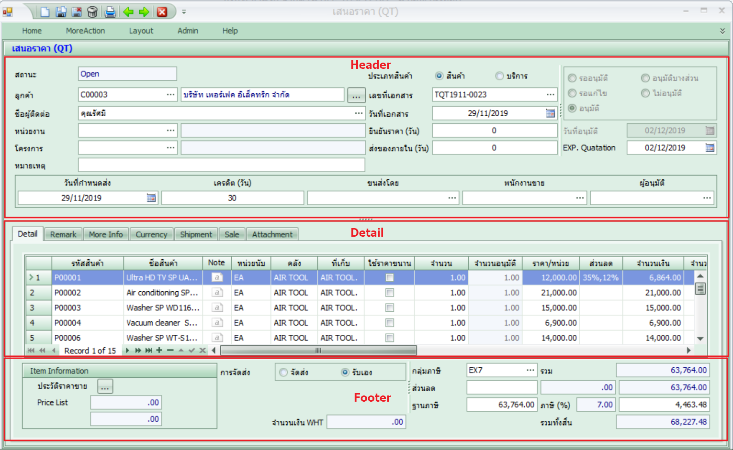Open the customer code C00003 lookup ellipsis
The width and height of the screenshot is (733, 450).
point(170,95)
